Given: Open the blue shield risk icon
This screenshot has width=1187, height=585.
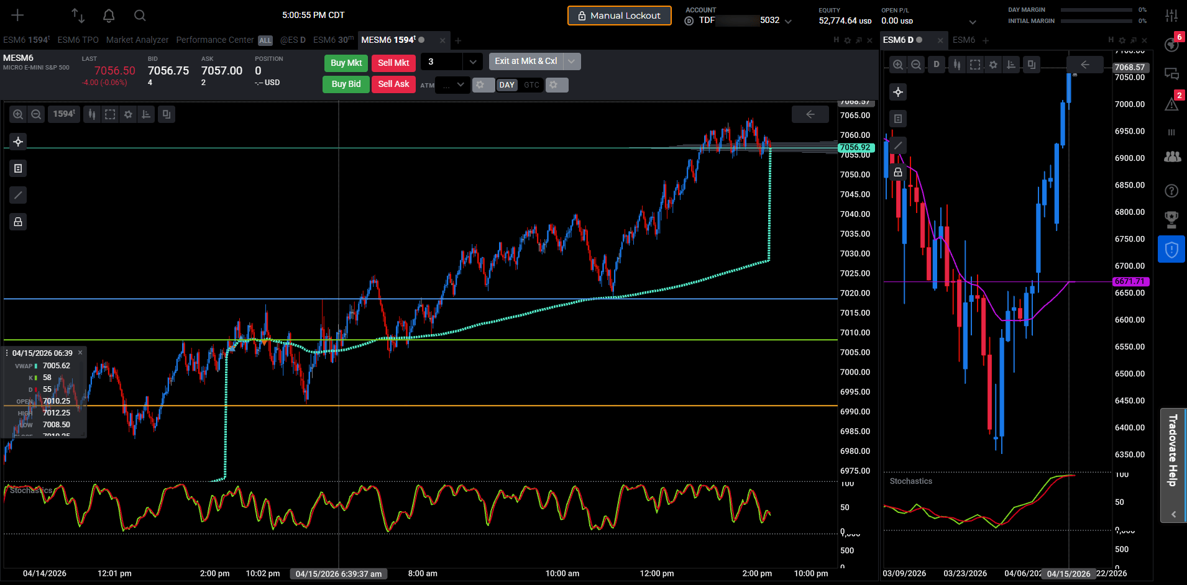Looking at the screenshot, I should [1171, 250].
